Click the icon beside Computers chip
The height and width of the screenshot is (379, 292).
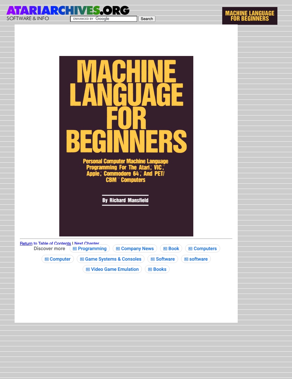click(x=190, y=249)
